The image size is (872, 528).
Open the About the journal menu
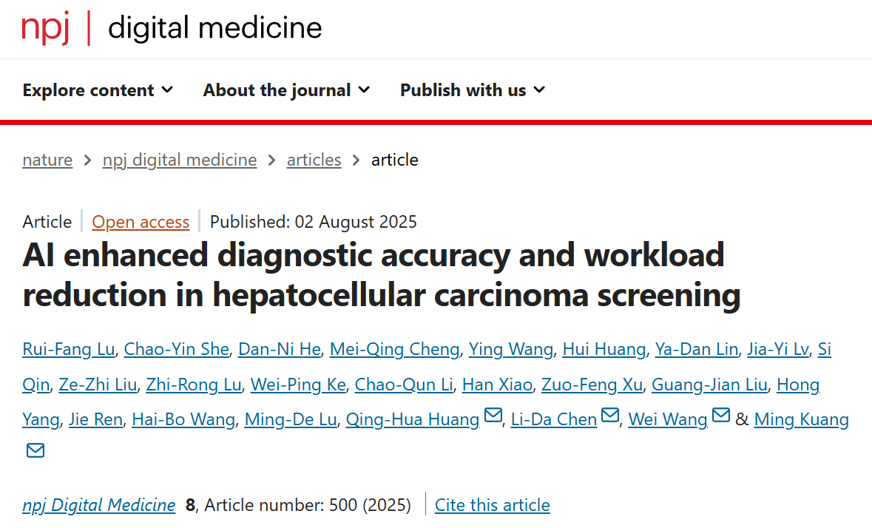click(286, 90)
